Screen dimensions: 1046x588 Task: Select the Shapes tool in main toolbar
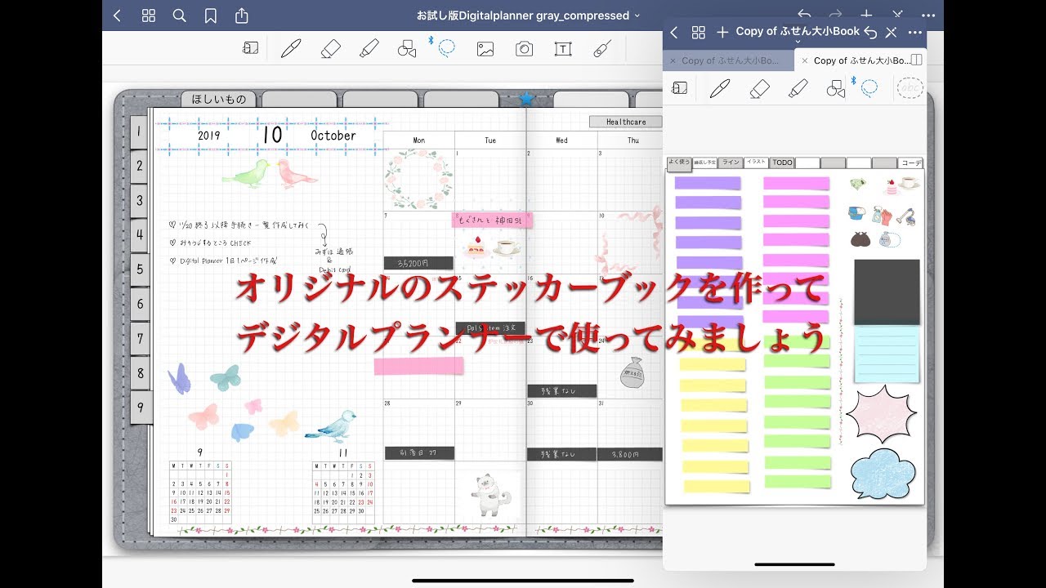coord(407,49)
